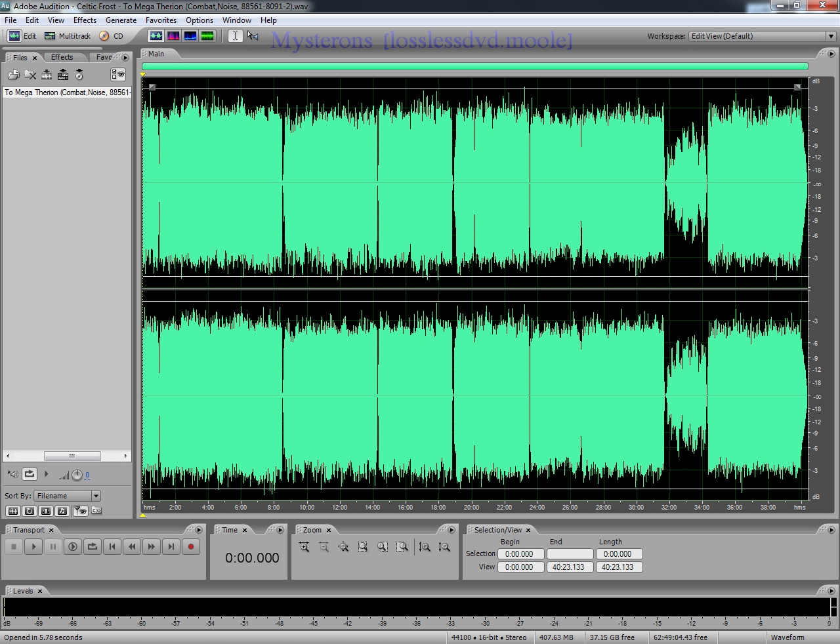Select To Mega Therion file in list
Image resolution: width=840 pixels, height=644 pixels.
click(68, 92)
